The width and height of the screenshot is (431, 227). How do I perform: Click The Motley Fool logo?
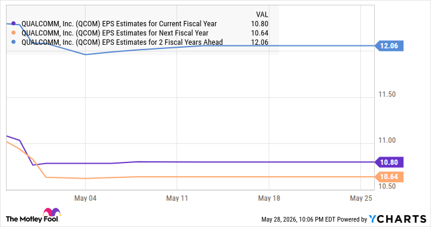click(x=33, y=216)
